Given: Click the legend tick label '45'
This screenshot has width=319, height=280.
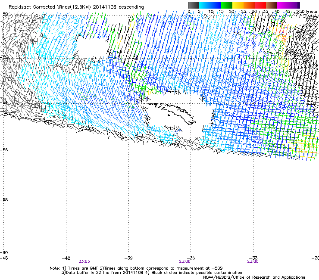Looking at the screenshot, I should pos(288,12).
